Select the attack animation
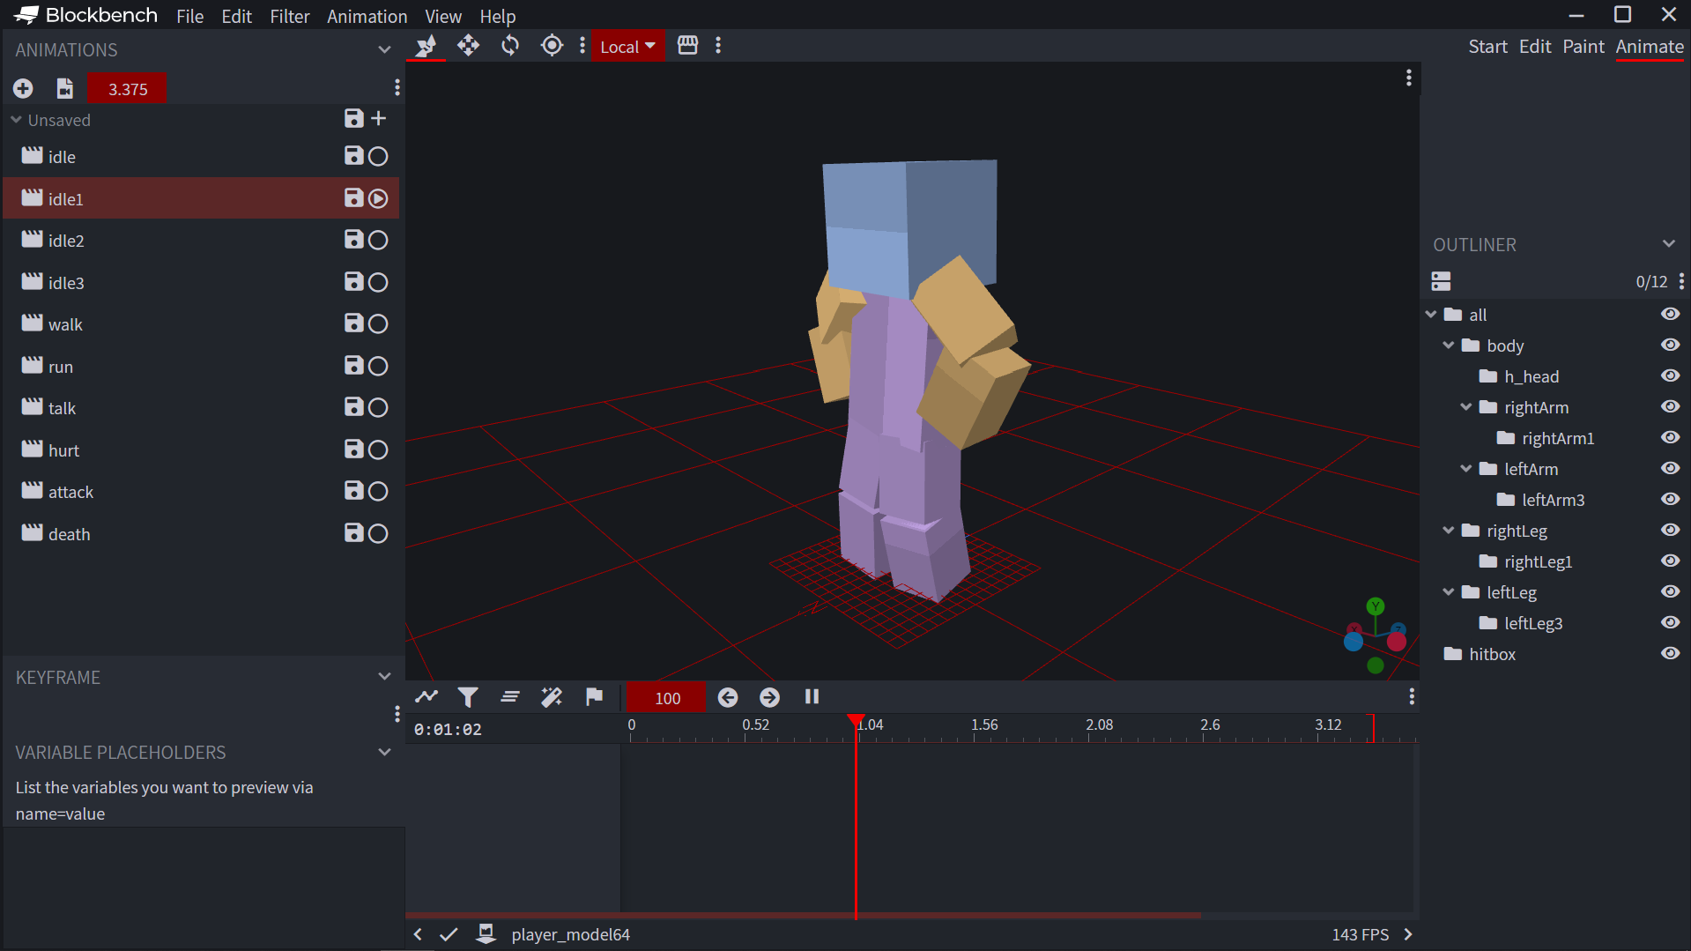This screenshot has height=951, width=1691. (70, 492)
